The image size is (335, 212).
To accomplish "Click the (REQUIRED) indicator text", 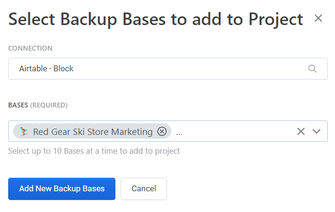I will [x=49, y=105].
